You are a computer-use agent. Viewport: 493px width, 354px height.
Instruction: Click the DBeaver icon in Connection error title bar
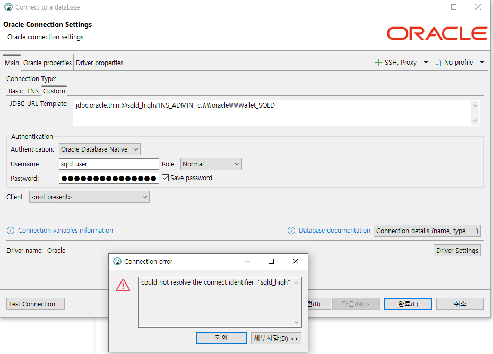(117, 261)
